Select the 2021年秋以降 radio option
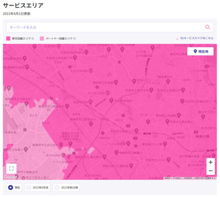 pos(57,187)
